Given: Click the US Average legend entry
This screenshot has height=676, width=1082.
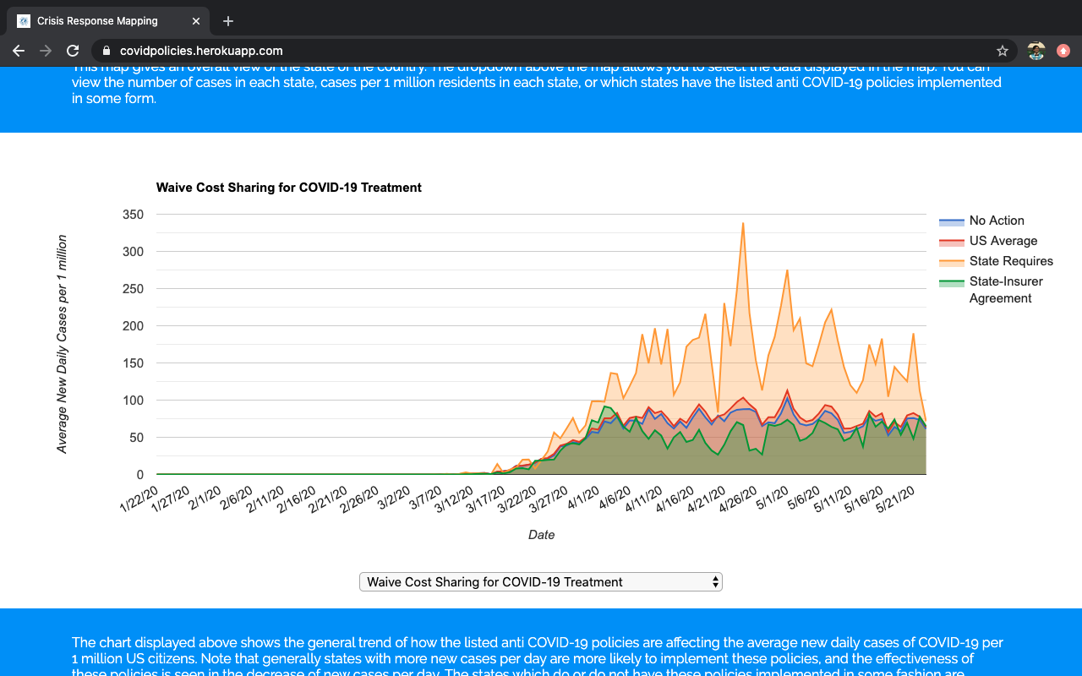Looking at the screenshot, I should coord(1003,241).
